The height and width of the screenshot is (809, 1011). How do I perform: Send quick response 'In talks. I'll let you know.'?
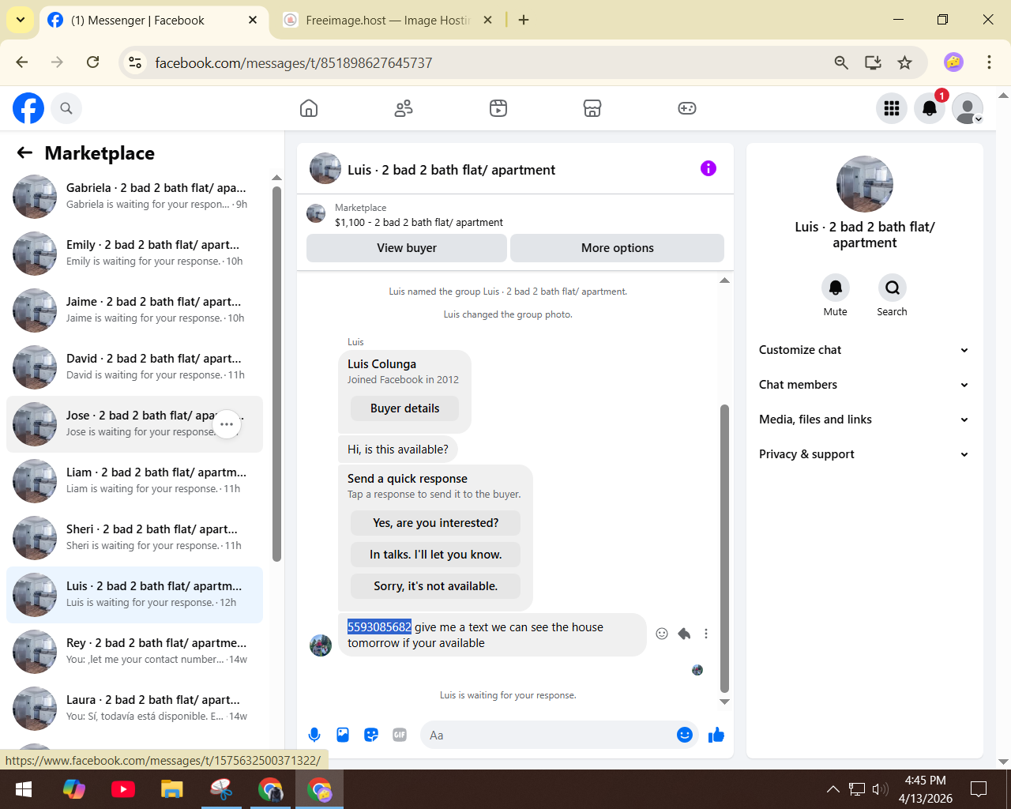tap(436, 555)
